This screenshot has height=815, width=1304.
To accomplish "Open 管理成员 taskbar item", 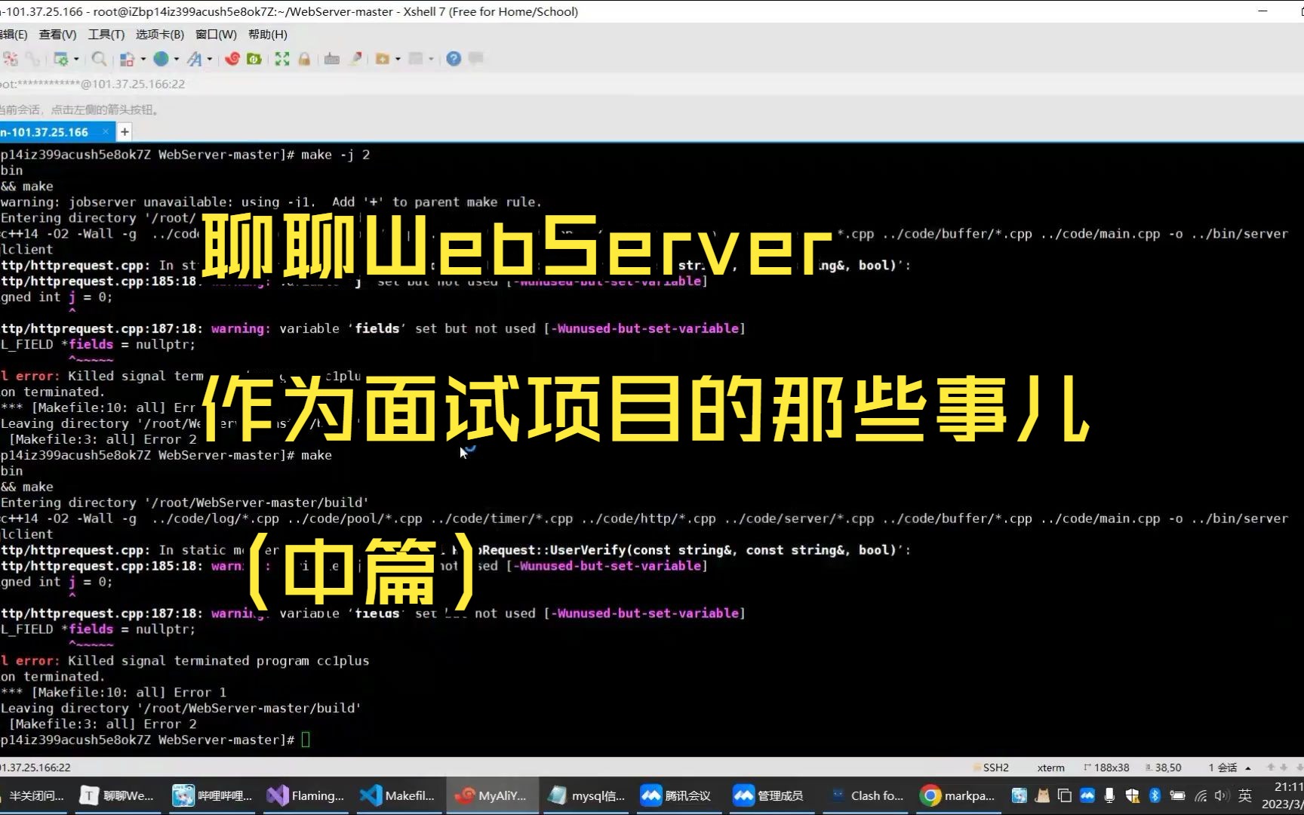I will pos(770,795).
